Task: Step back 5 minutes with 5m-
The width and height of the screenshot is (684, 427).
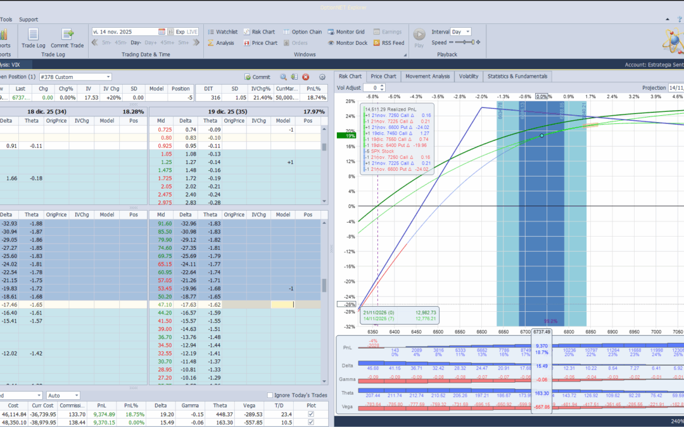Action: tap(106, 43)
